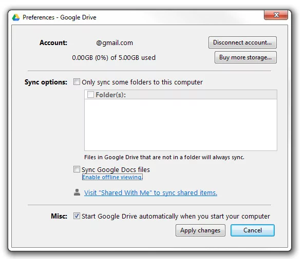Cancel the preferences dialog
Image resolution: width=305 pixels, height=259 pixels.
[253, 230]
